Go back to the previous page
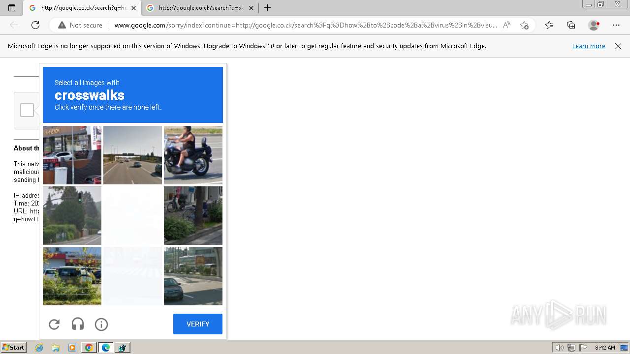630x354 pixels. click(14, 25)
